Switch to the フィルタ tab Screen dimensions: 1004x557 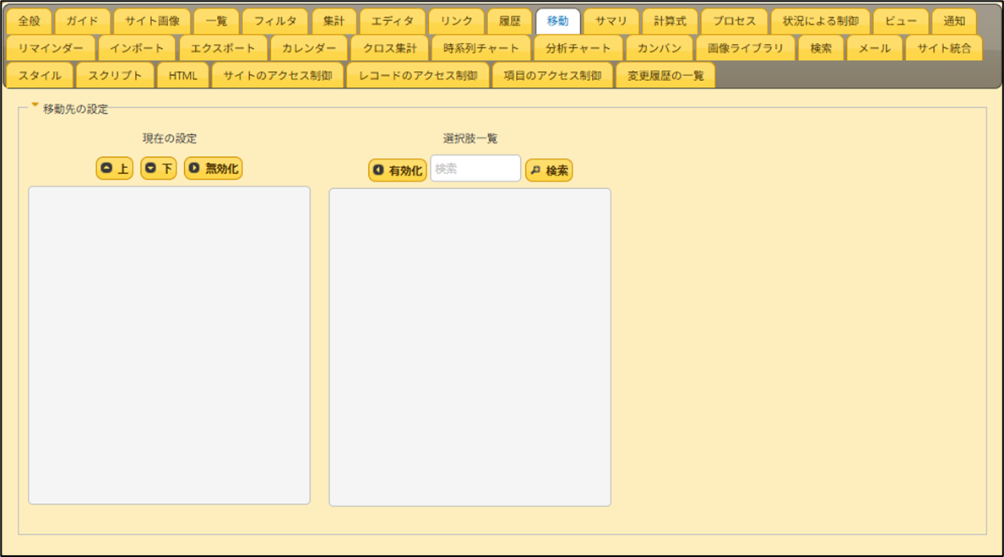pyautogui.click(x=275, y=21)
